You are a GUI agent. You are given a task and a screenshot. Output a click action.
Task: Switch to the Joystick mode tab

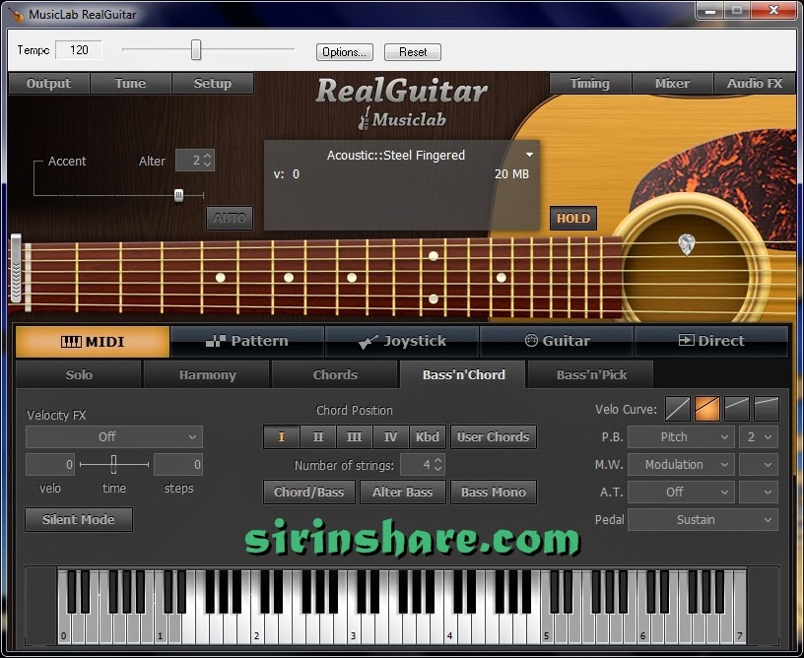coord(402,341)
